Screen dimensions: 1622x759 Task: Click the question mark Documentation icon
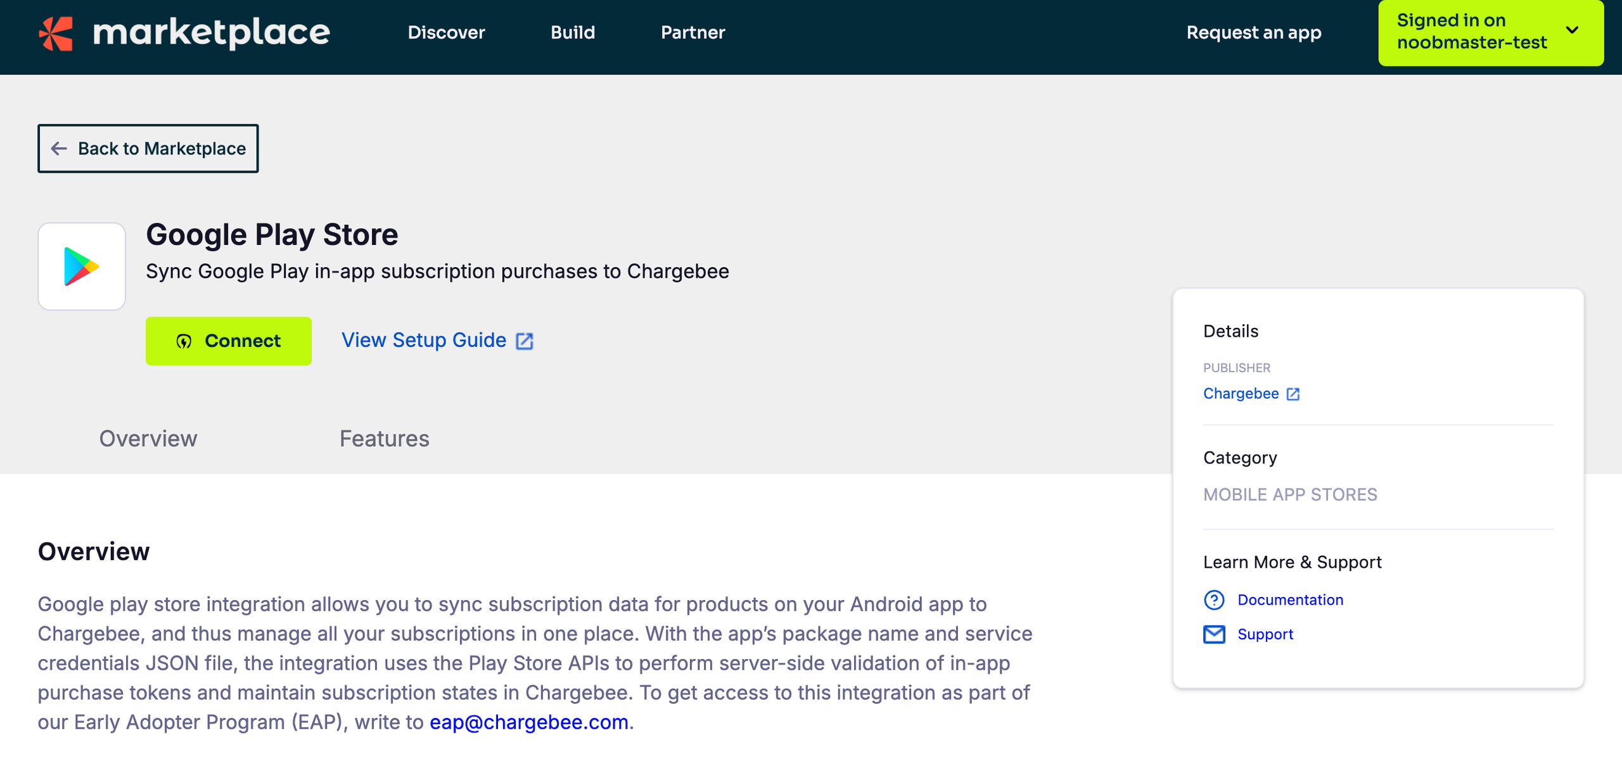(x=1214, y=600)
